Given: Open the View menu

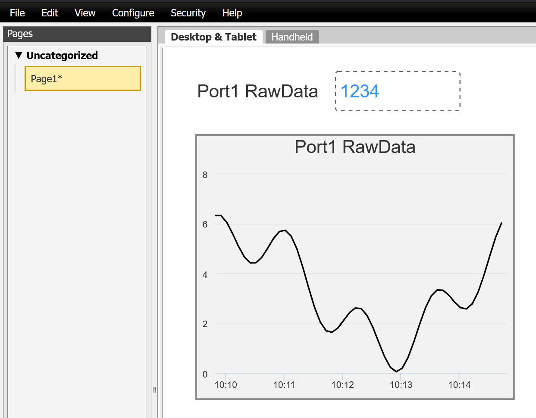Looking at the screenshot, I should click(x=85, y=13).
